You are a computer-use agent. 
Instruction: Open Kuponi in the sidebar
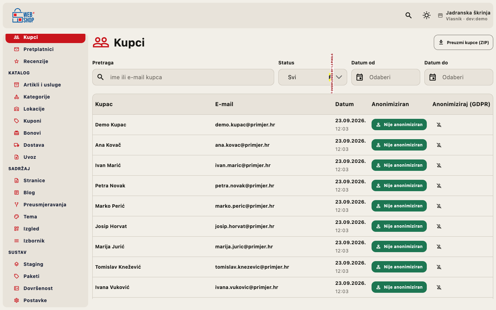point(45,121)
